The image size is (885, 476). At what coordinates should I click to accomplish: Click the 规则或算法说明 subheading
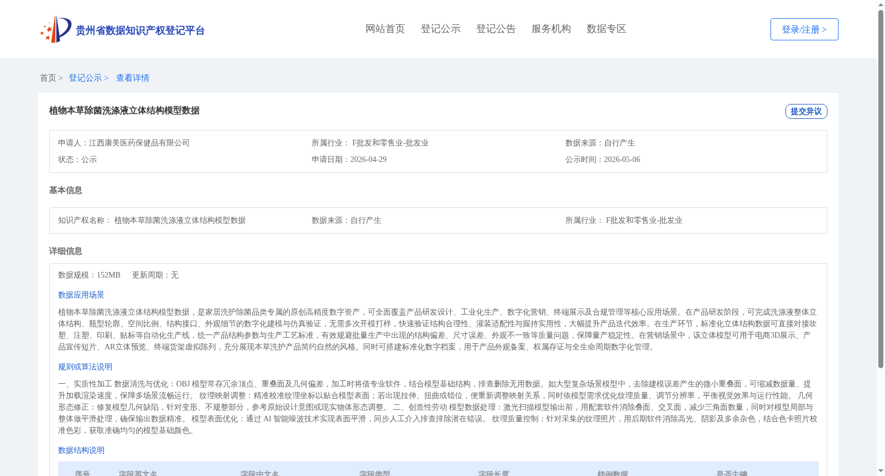pyautogui.click(x=85, y=367)
